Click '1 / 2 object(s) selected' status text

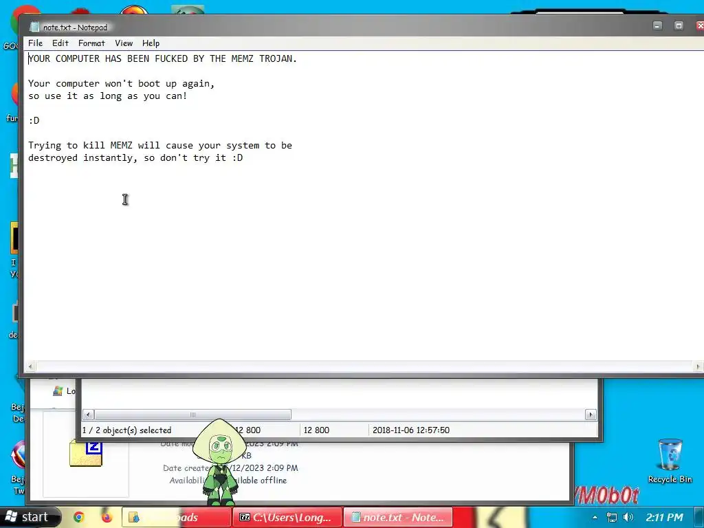pos(126,430)
